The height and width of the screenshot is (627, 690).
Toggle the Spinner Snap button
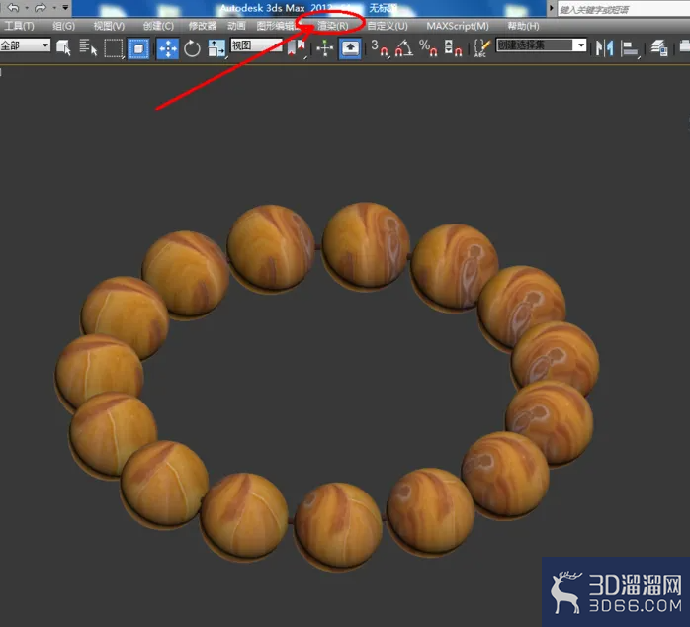(454, 48)
